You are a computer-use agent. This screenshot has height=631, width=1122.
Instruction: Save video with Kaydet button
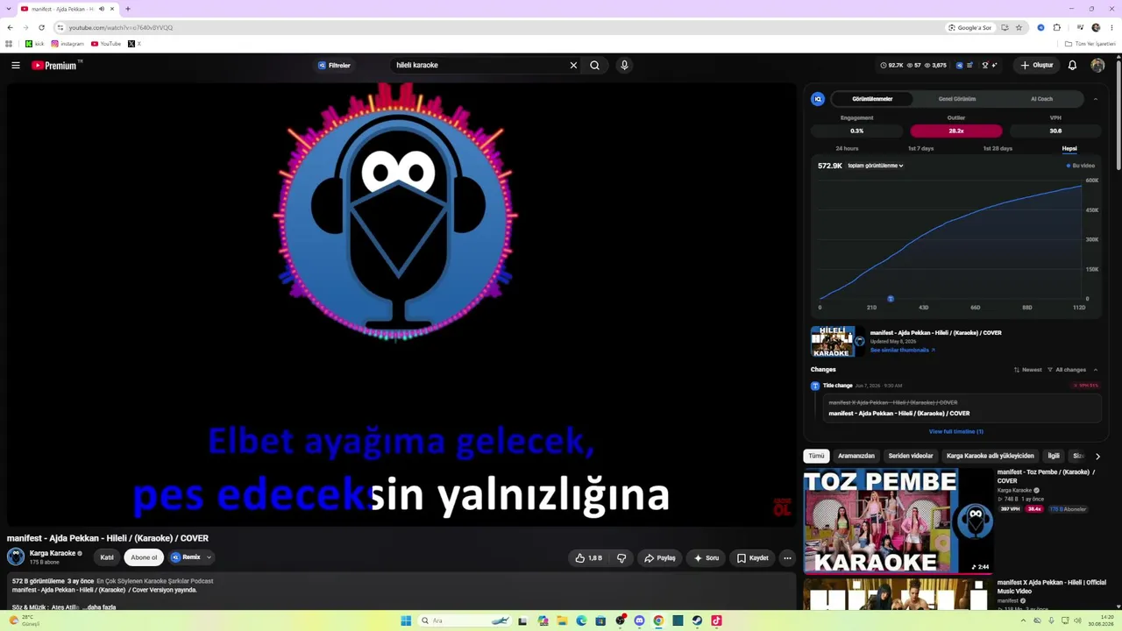[x=753, y=557]
